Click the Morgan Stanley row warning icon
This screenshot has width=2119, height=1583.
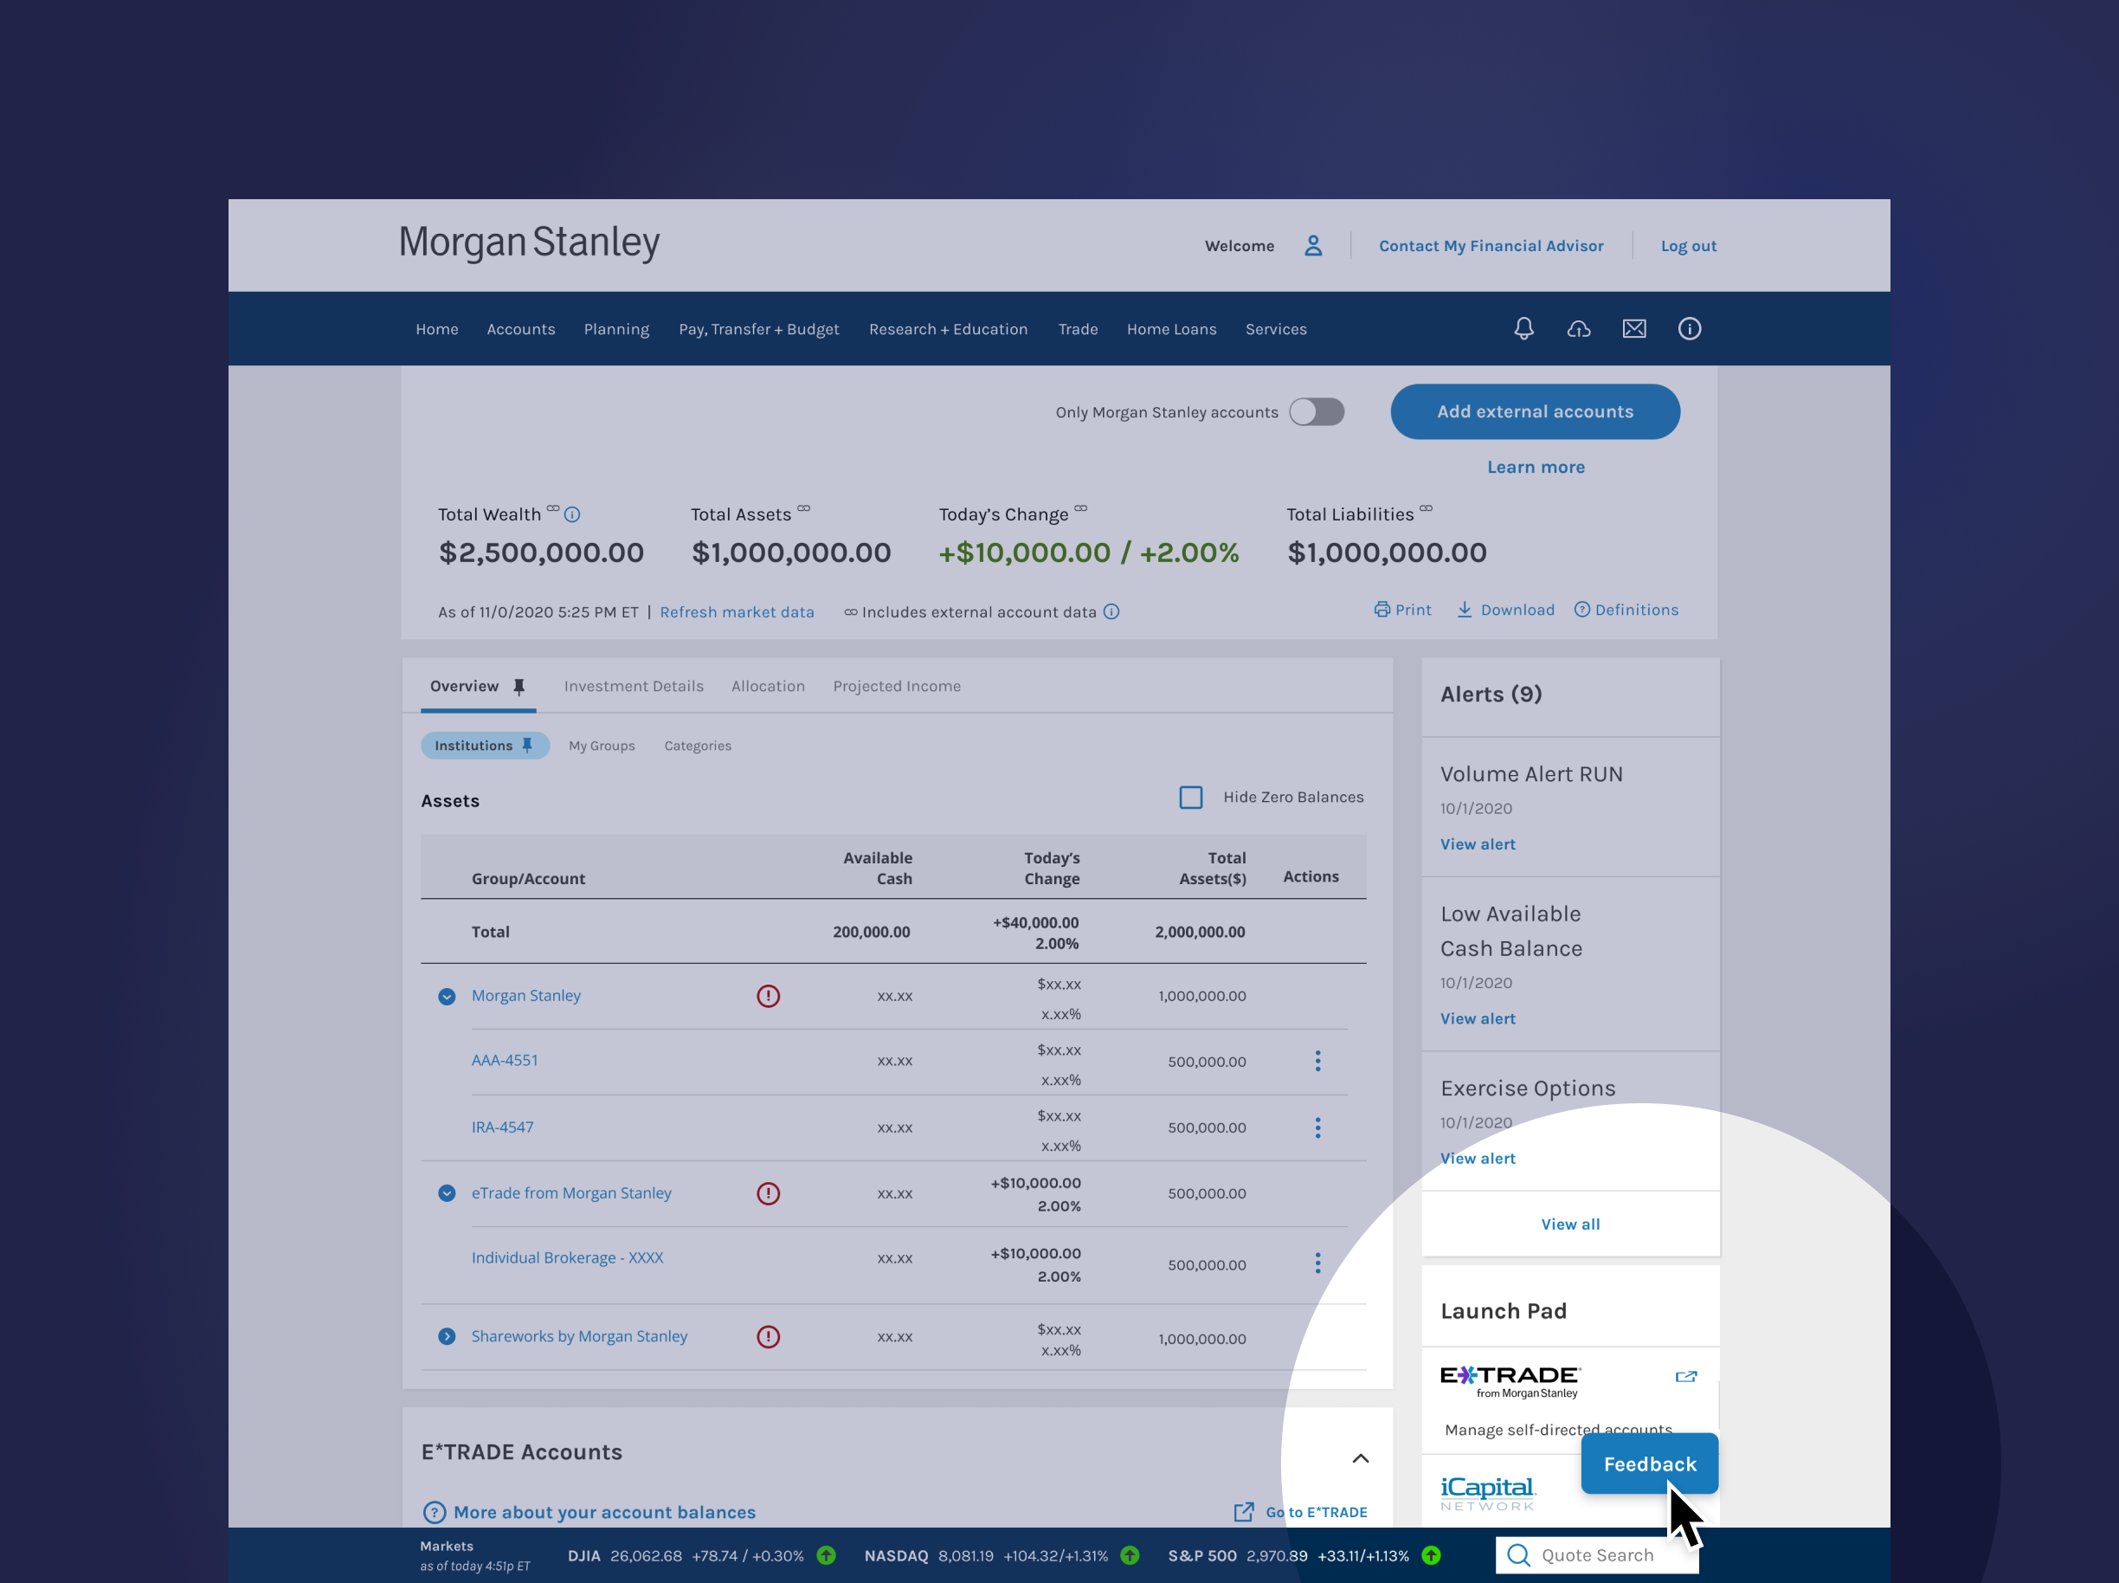tap(769, 996)
